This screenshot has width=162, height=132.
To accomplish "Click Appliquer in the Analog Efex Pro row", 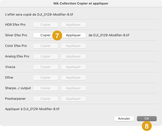I will coord(73,56).
